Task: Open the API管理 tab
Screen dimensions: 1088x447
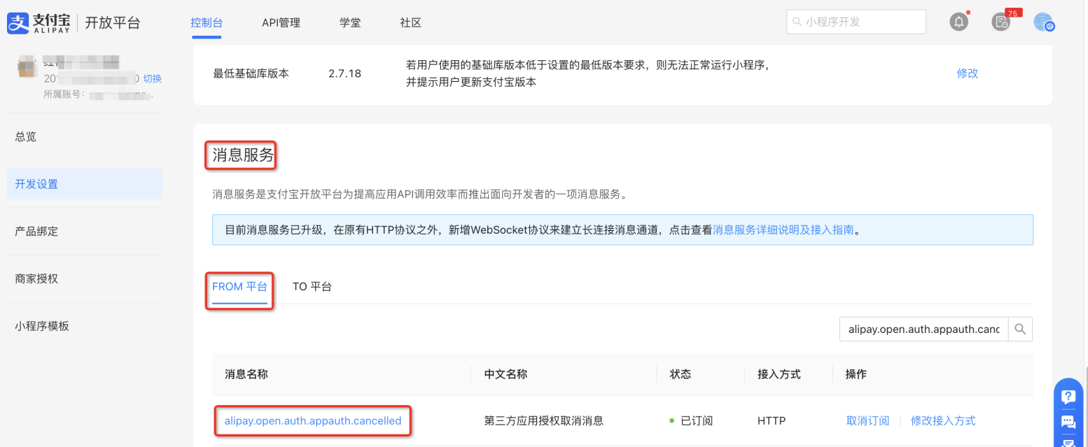Action: click(281, 22)
